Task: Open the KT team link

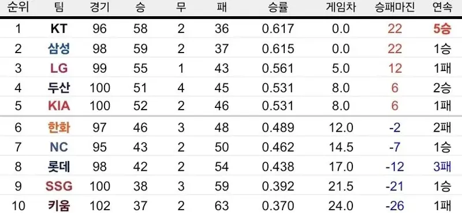Action: 59,29
